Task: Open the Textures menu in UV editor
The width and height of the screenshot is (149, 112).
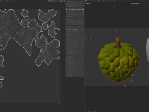Action: coord(13,1)
